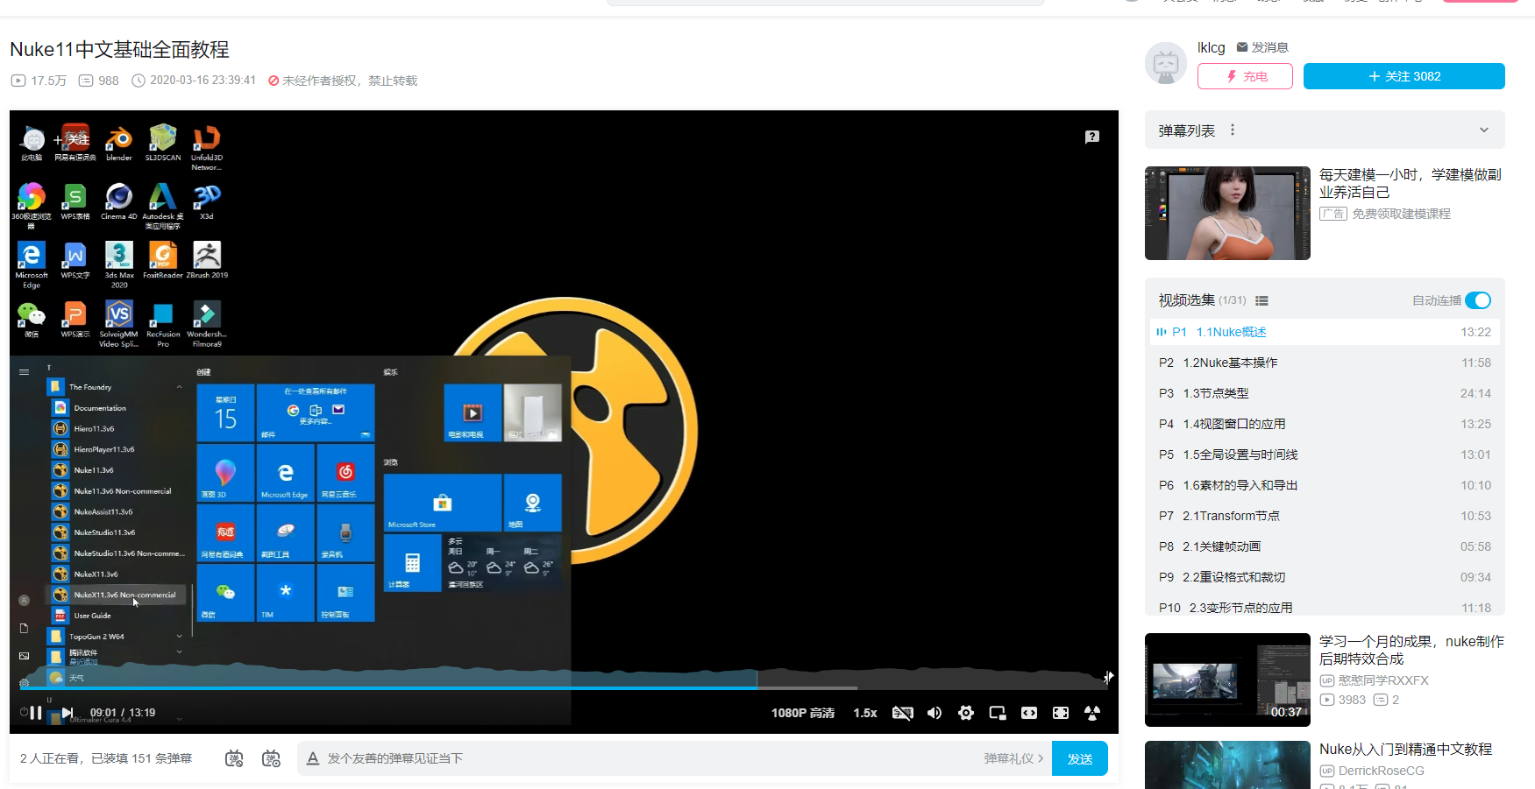Open danmaku font style A icon
Viewport: 1535px width, 789px height.
(x=312, y=758)
